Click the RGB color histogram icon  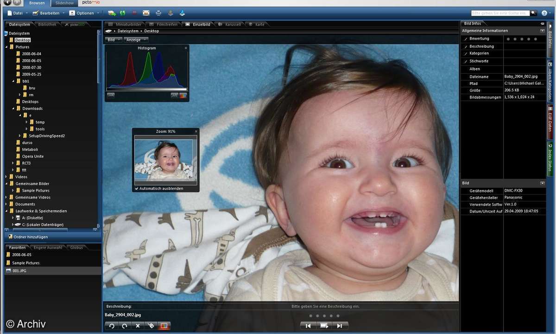pos(183,95)
